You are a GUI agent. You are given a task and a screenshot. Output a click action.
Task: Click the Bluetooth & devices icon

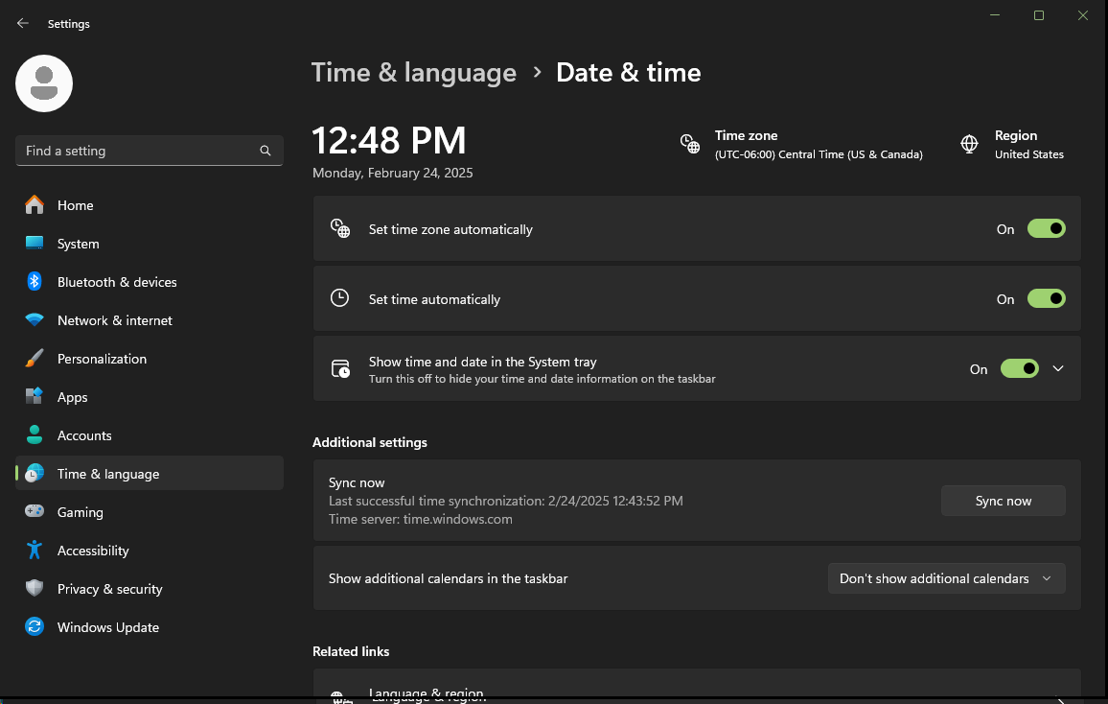35,282
